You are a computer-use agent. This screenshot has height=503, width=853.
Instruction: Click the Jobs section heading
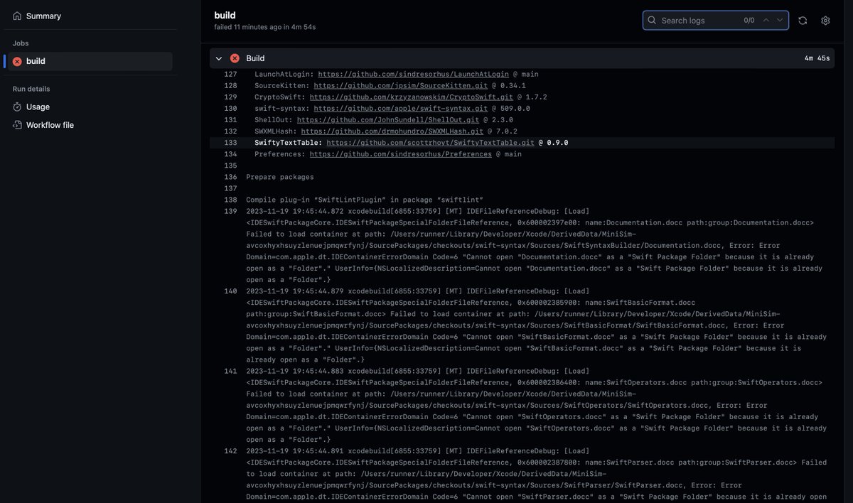coord(21,43)
